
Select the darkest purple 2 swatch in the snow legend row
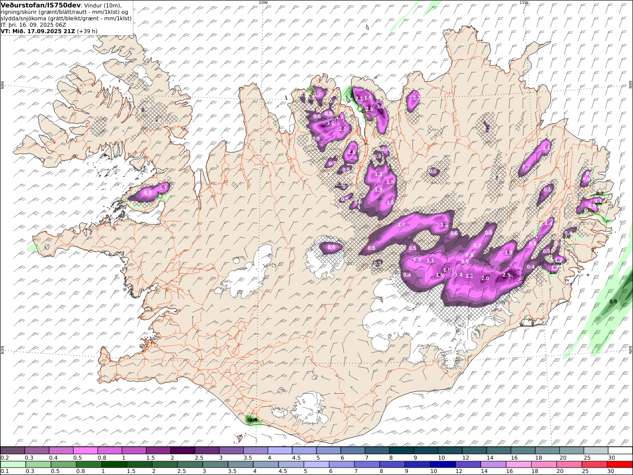pos(182,450)
